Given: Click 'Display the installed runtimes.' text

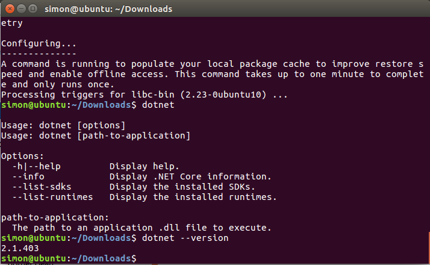Looking at the screenshot, I should click(193, 197).
